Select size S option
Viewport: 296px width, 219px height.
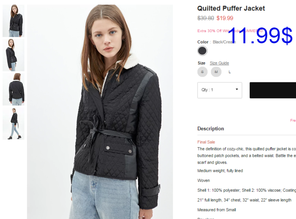pos(202,72)
